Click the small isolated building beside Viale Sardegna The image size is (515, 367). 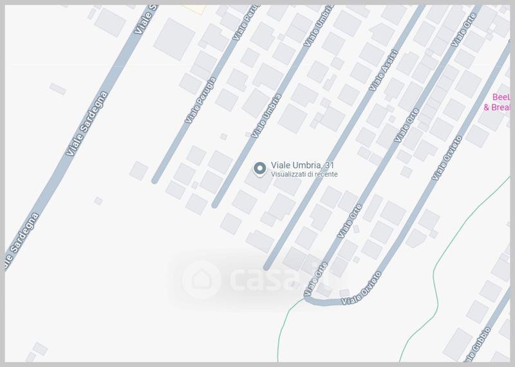(57, 89)
